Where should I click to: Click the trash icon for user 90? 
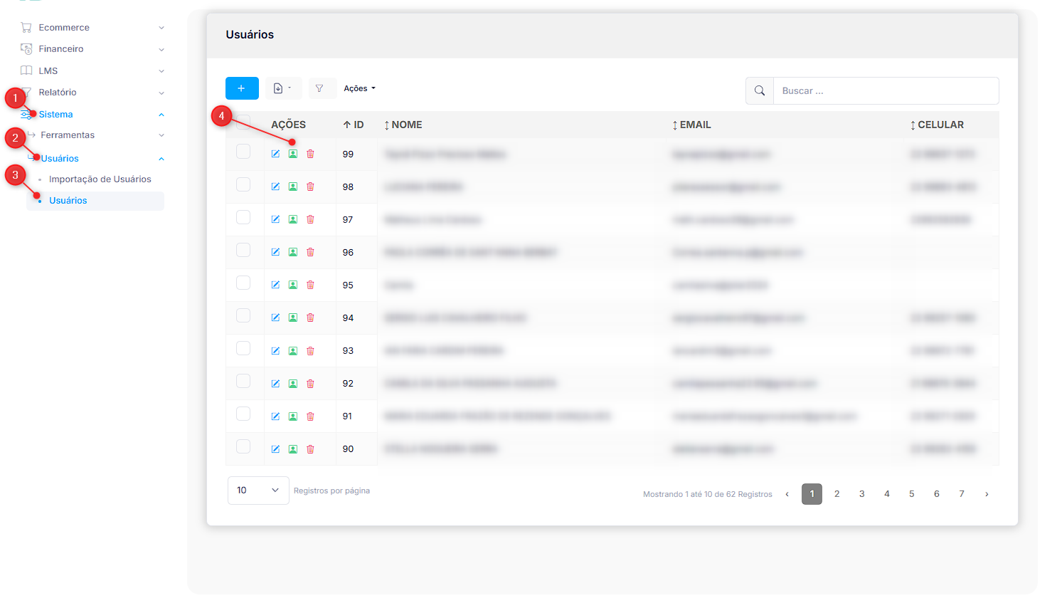(310, 449)
